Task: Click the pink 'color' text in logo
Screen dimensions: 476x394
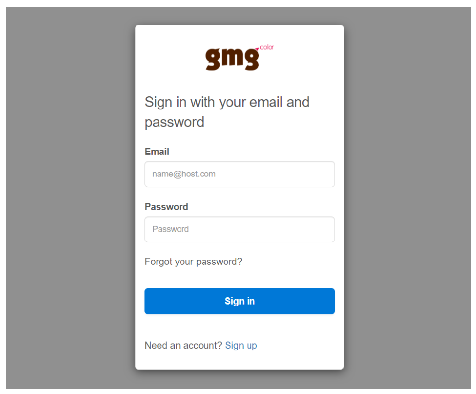Action: tap(267, 47)
